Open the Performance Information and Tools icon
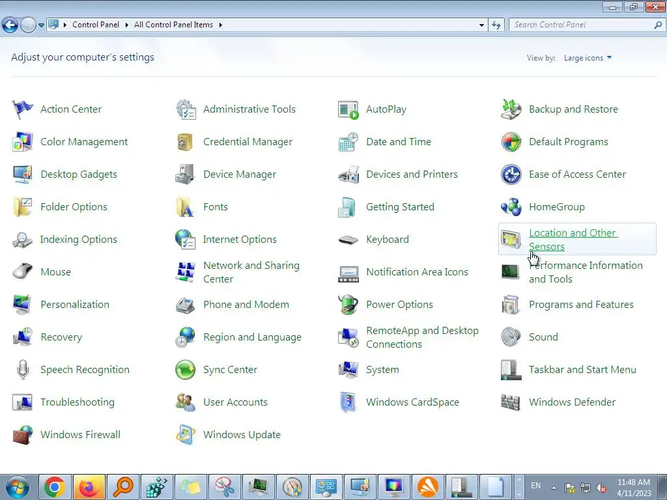The height and width of the screenshot is (500, 667). point(511,271)
